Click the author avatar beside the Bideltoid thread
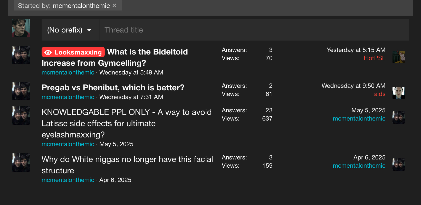The image size is (421, 205). tap(21, 55)
